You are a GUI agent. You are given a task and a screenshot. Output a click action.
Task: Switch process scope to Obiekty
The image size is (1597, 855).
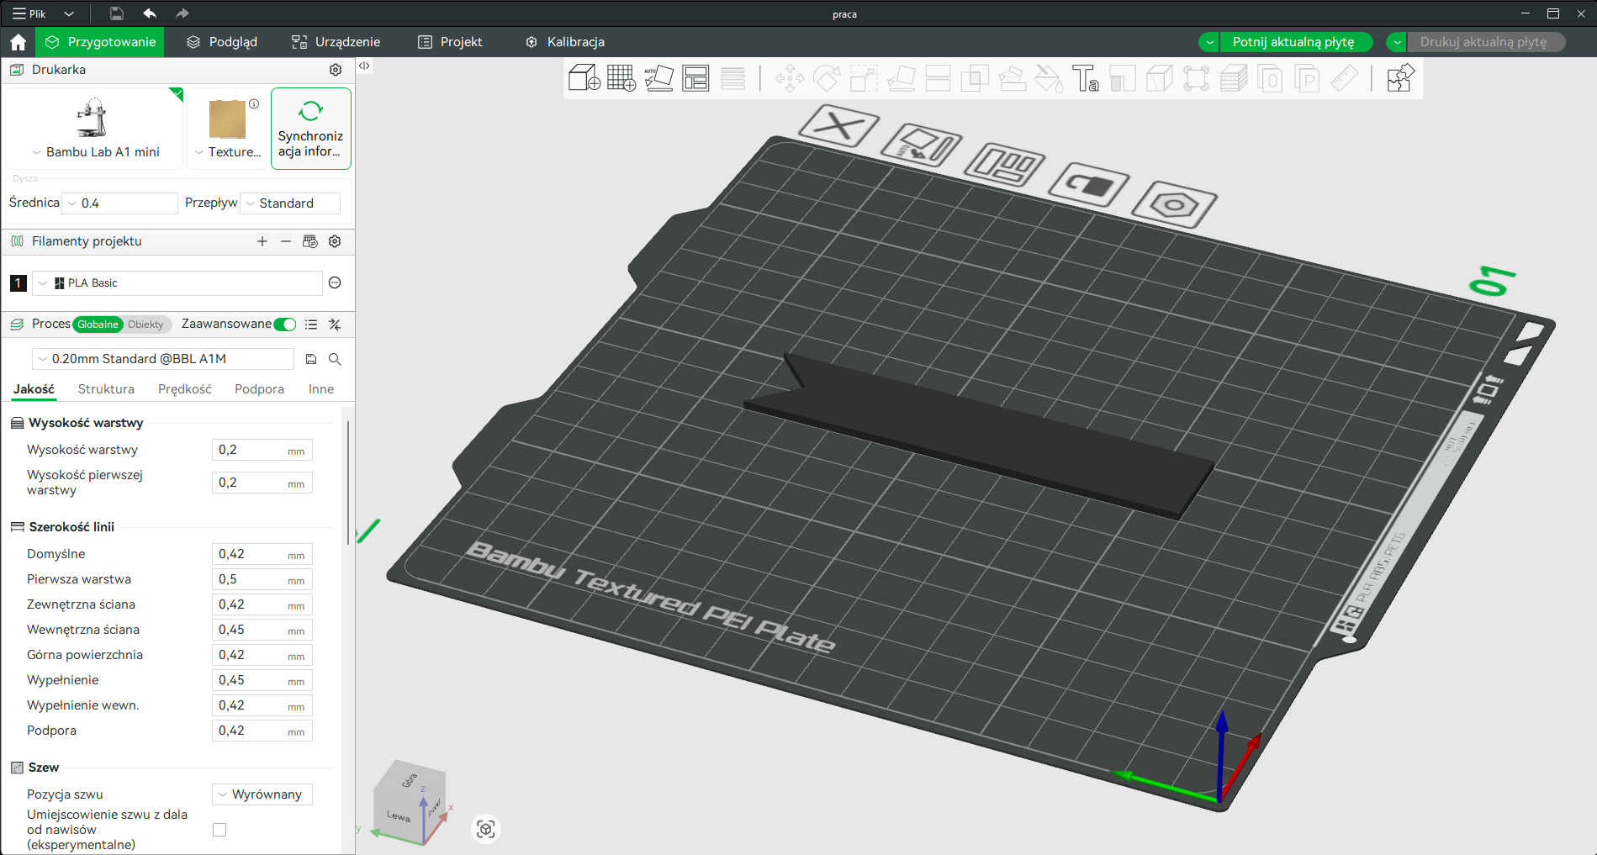[145, 325]
